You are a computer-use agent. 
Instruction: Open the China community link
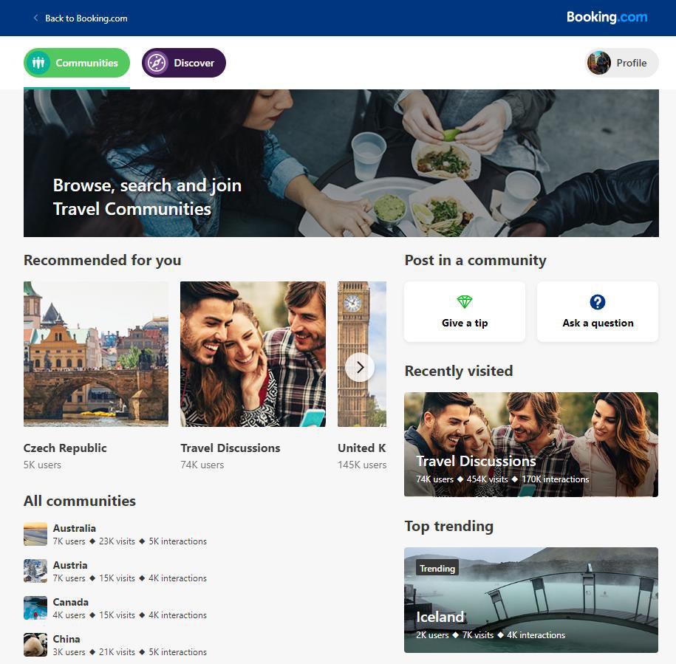66,639
